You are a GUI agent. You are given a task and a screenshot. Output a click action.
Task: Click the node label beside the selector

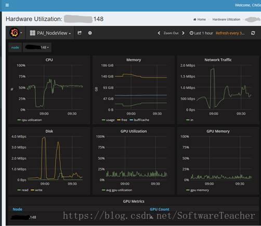tap(15, 47)
